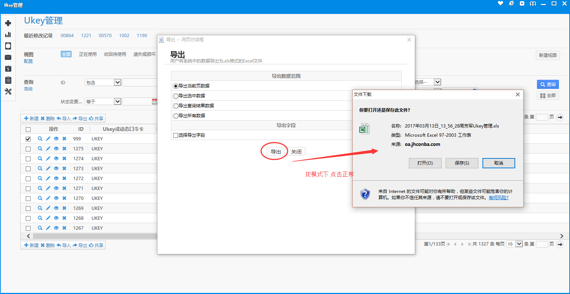Expand the ID condition dropdown
The image size is (570, 294).
pos(117,82)
